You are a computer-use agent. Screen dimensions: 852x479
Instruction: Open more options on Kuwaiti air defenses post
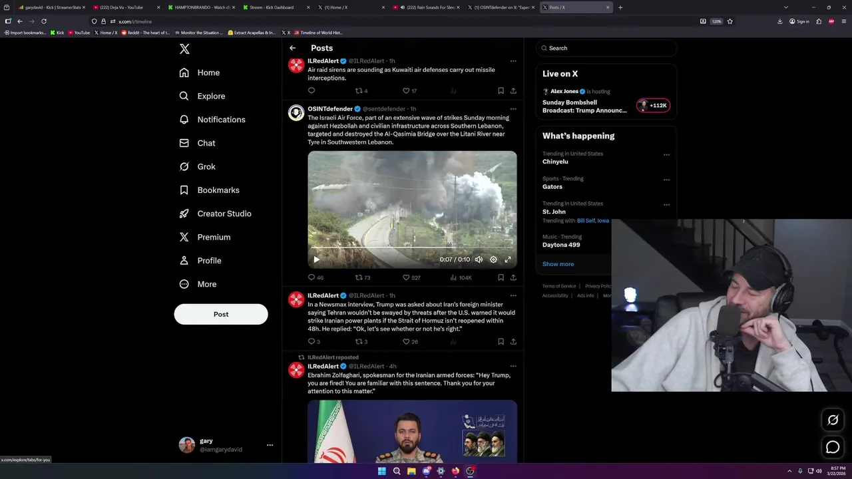(513, 61)
